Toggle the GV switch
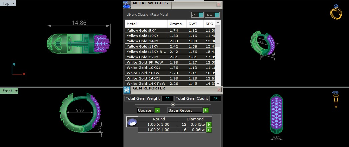The image size is (349, 147). [x=201, y=15]
